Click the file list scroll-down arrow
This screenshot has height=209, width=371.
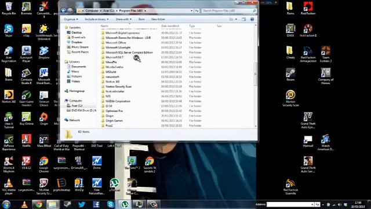coord(256,127)
